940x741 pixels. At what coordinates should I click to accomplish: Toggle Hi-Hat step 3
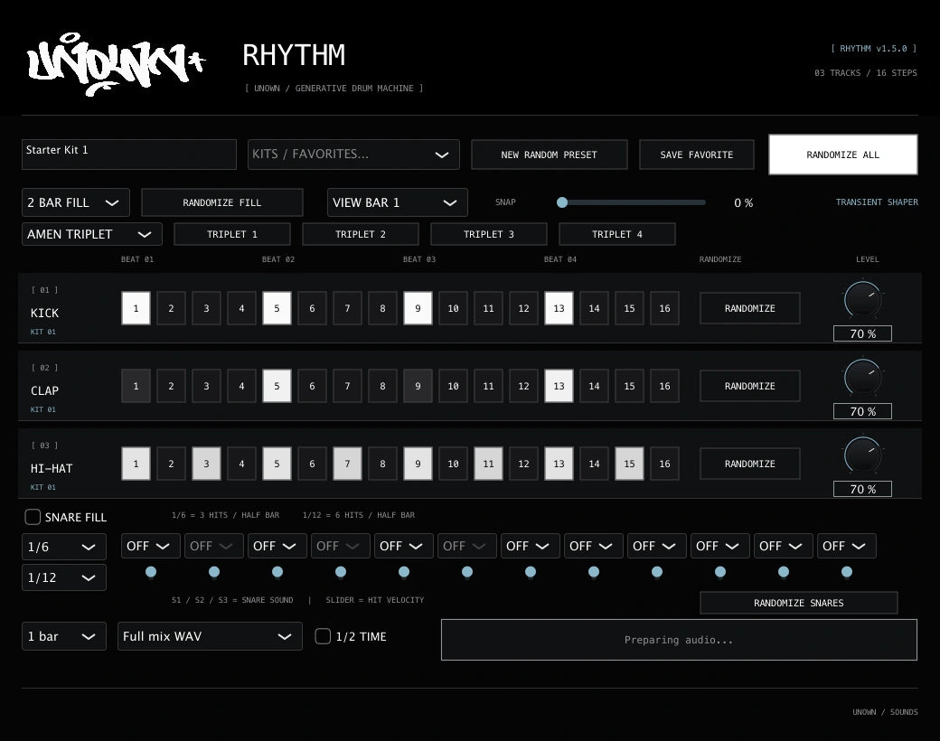pos(206,464)
